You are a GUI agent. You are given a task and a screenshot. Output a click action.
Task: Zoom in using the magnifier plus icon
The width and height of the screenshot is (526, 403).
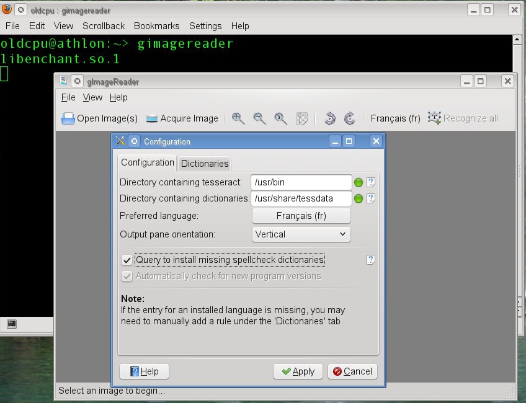click(238, 118)
